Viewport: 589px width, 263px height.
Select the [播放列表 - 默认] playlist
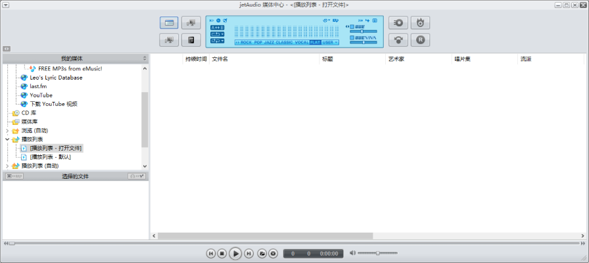click(50, 157)
